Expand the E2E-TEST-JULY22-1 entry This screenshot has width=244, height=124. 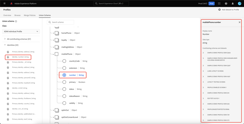pos(203,98)
